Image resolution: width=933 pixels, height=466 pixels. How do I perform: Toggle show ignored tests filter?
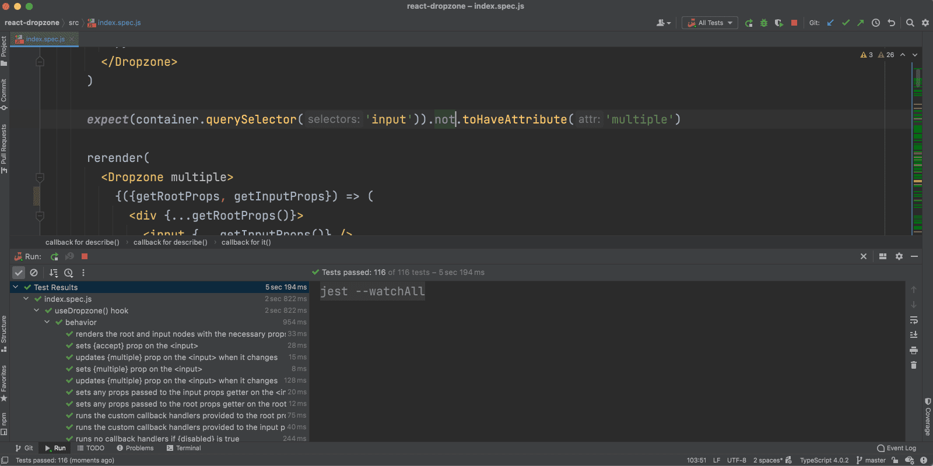(34, 273)
